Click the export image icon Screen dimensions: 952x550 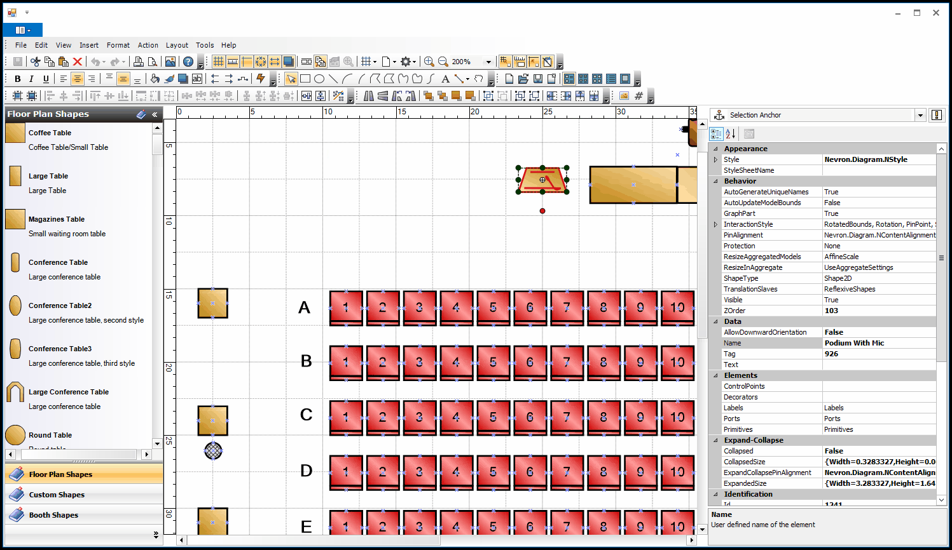tap(170, 62)
